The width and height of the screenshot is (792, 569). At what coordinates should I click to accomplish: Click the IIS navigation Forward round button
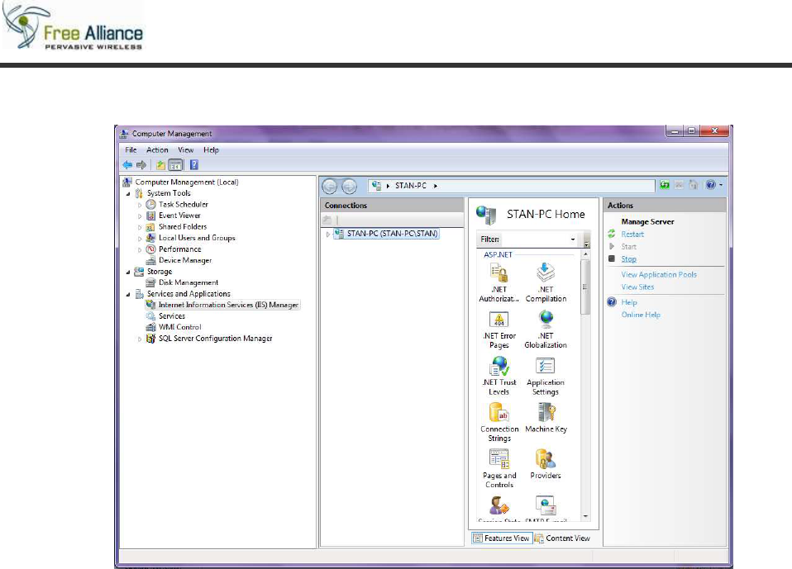(x=349, y=186)
